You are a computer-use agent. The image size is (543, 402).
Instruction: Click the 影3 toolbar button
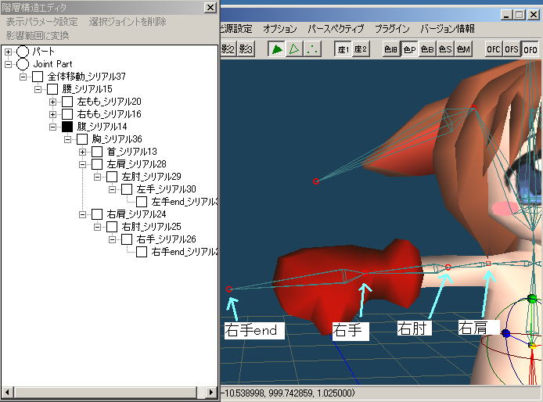246,49
